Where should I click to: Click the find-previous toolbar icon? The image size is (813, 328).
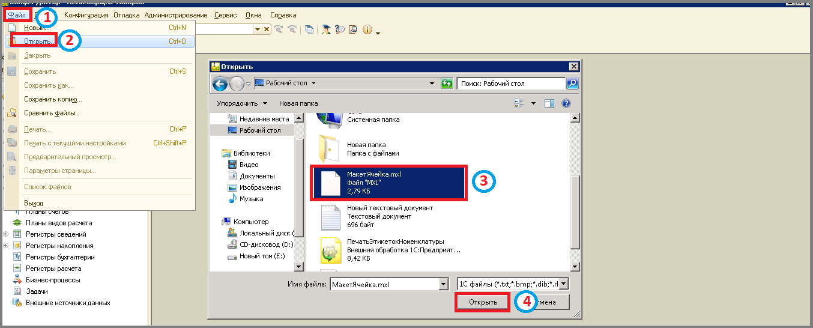tap(292, 29)
